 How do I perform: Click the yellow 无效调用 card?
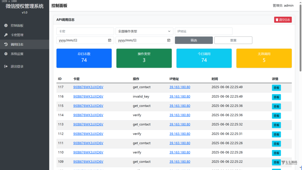[264, 58]
